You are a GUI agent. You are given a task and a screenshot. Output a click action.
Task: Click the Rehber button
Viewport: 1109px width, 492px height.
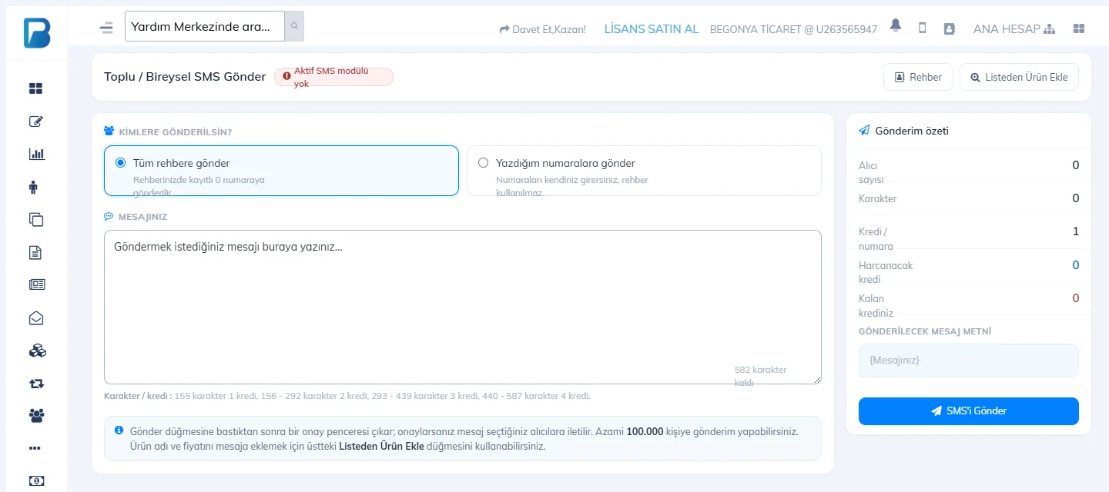coord(918,77)
